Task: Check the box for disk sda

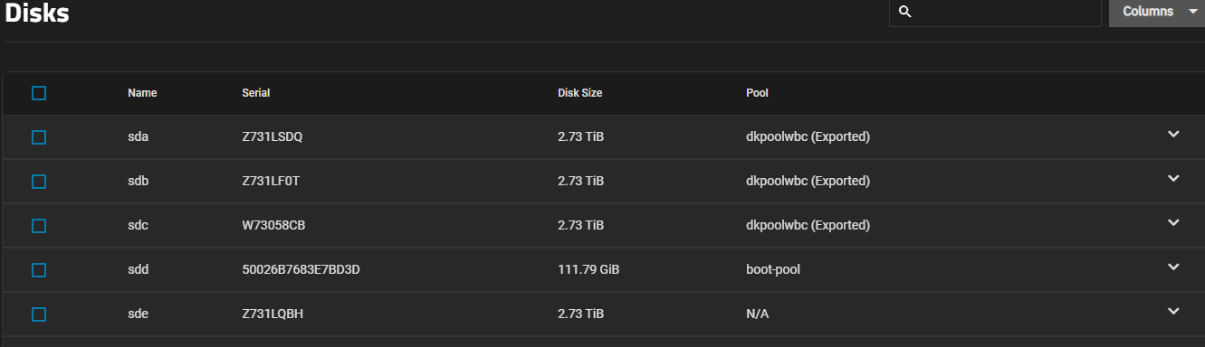Action: [x=39, y=137]
